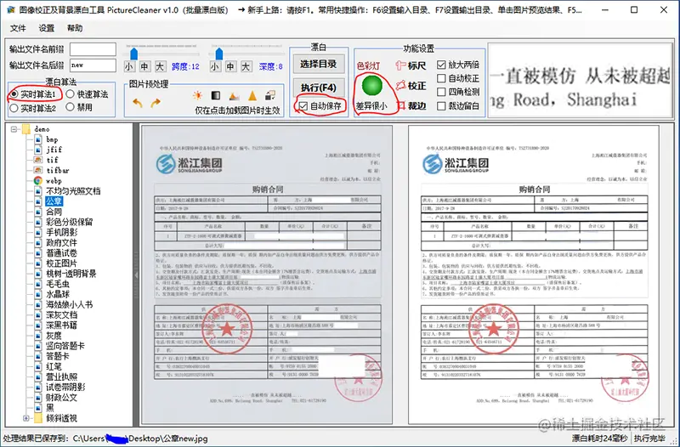
Task: Select the 营业执照 file
Action: coord(61,376)
